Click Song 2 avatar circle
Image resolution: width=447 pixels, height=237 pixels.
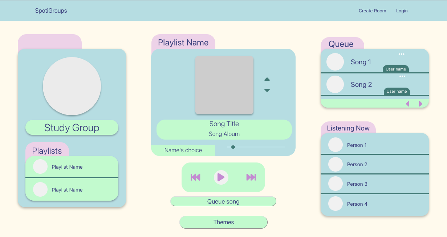[x=335, y=84]
